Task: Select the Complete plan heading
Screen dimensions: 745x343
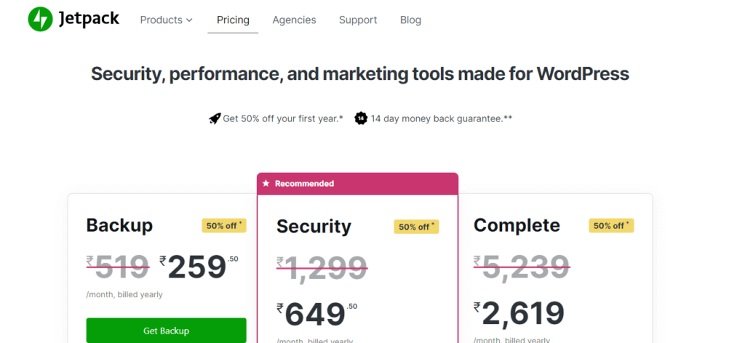Action: coord(517,225)
